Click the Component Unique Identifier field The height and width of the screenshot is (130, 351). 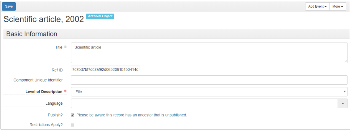pyautogui.click(x=209, y=80)
